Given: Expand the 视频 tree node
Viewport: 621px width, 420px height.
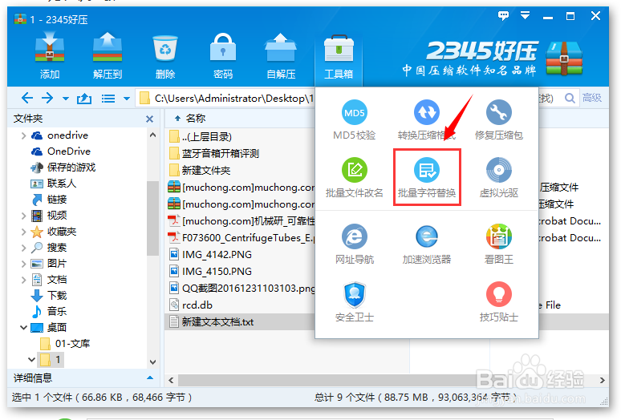Looking at the screenshot, I should (x=23, y=216).
